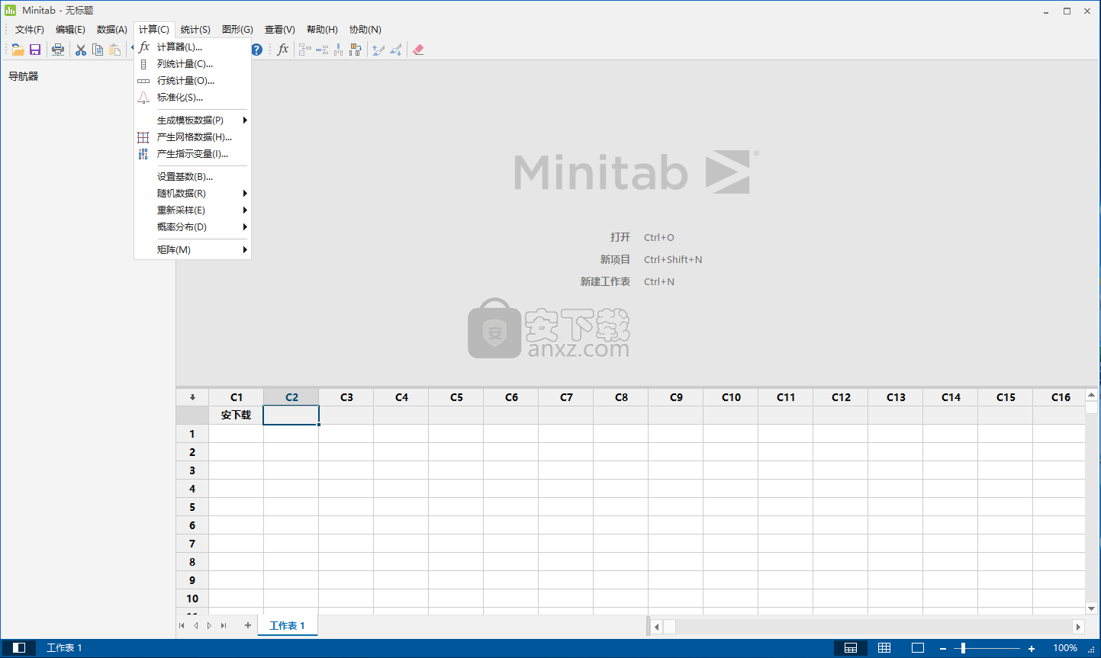Switch to split output-and-data view icon
The image size is (1101, 658).
click(851, 648)
